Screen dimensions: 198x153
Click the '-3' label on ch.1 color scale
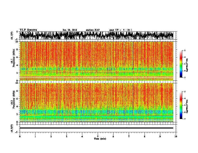[184, 50]
